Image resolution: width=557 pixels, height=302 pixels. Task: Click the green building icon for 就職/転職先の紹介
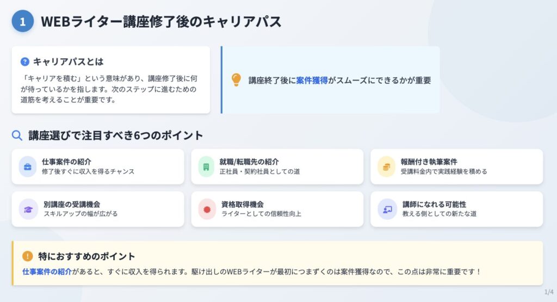tap(206, 167)
